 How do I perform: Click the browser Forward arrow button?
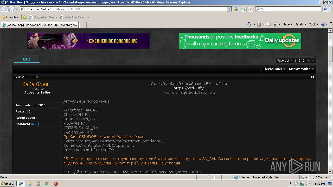click(x=11, y=9)
